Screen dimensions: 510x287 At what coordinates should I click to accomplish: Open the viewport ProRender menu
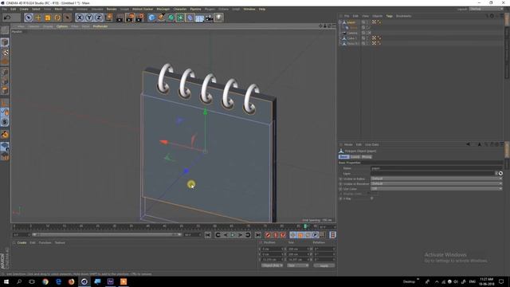100,26
